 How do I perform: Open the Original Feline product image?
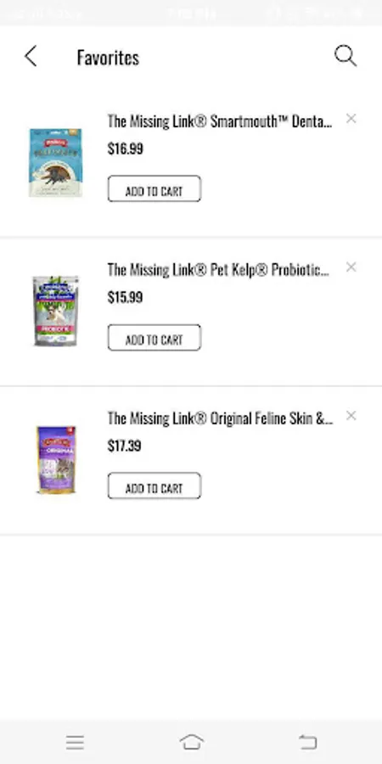pyautogui.click(x=57, y=459)
